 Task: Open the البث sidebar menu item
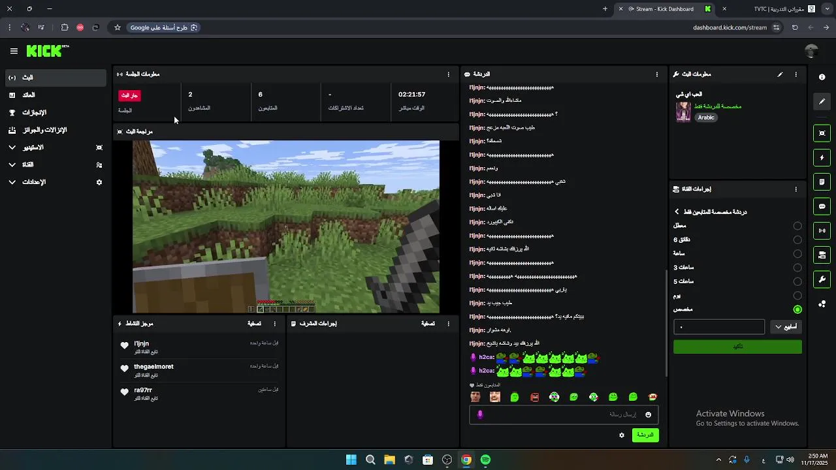click(55, 78)
